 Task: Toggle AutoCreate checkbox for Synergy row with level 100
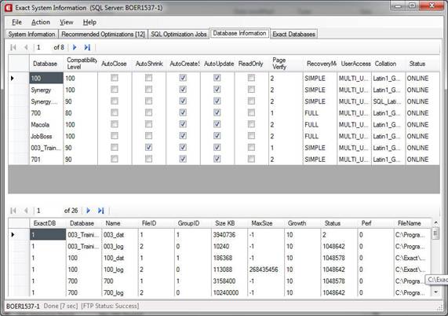pos(183,90)
